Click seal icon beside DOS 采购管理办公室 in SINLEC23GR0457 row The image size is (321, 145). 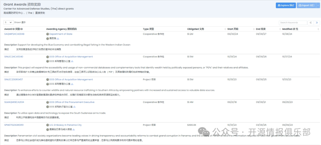[x=48, y=84]
